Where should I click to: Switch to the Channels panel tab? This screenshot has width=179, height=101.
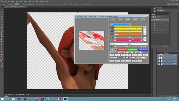click(166, 53)
